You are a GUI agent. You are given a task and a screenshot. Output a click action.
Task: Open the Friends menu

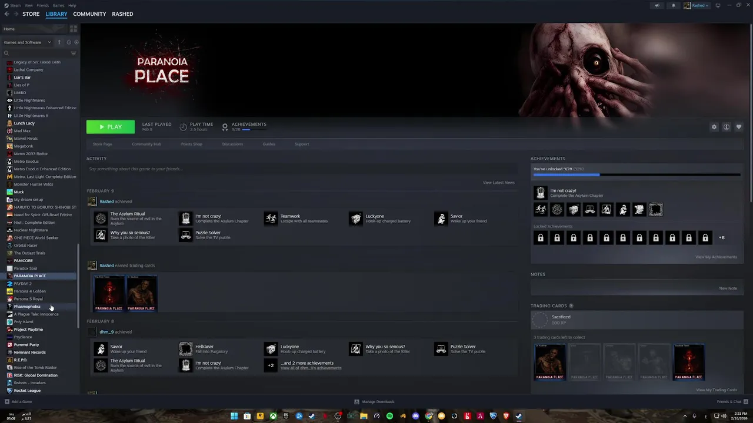(x=43, y=5)
